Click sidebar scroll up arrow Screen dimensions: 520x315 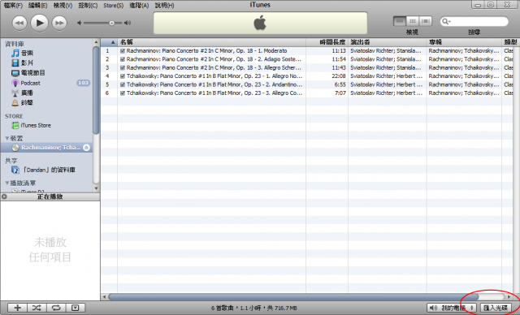96,42
